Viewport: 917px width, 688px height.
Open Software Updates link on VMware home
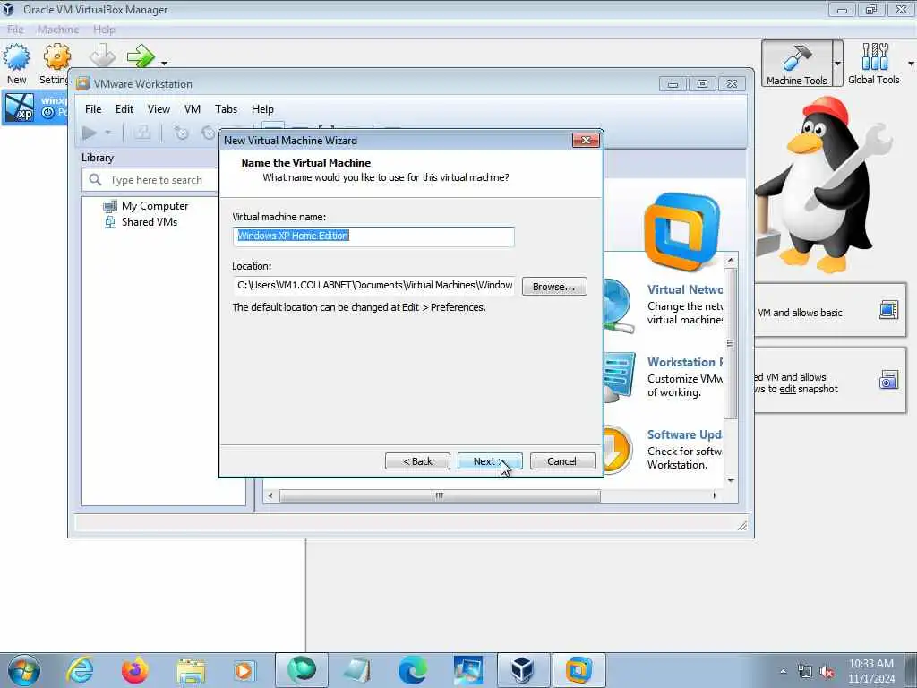[685, 434]
